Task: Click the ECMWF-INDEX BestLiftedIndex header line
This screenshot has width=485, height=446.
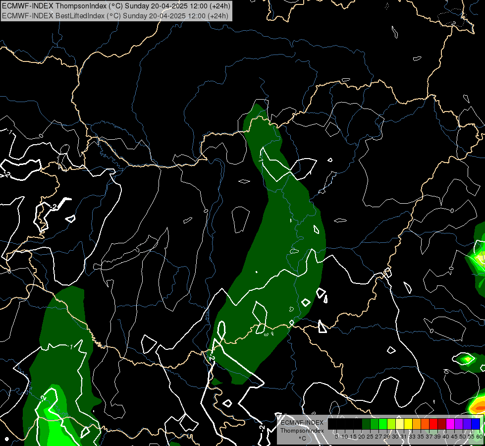Action: tap(115, 16)
